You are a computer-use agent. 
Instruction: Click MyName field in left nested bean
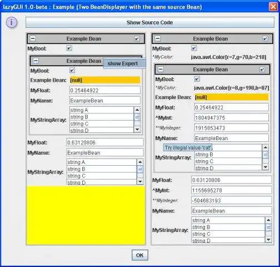pos(105,101)
